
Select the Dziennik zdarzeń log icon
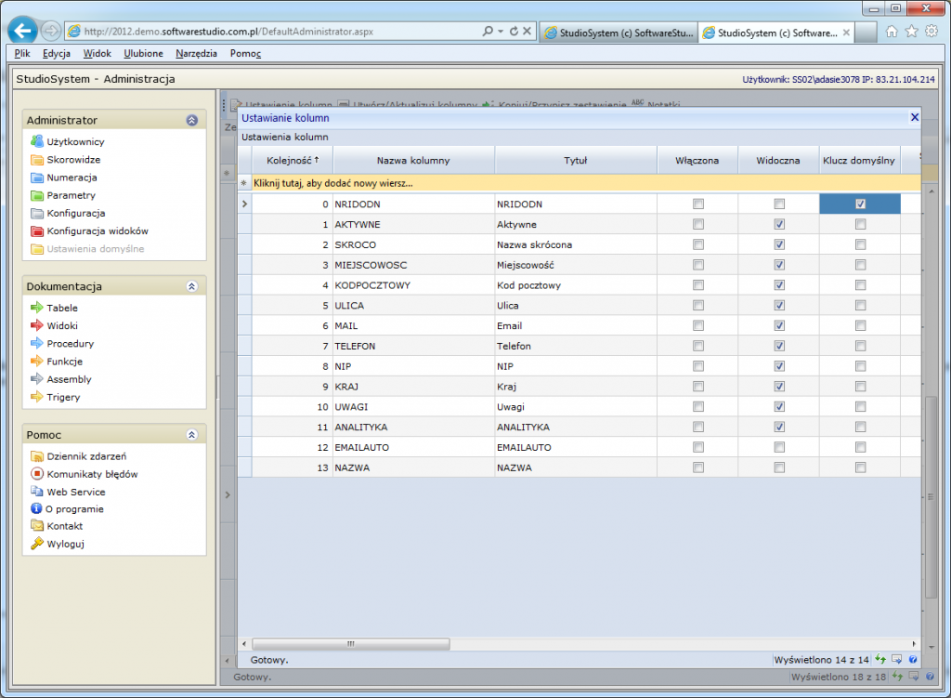[x=37, y=456]
